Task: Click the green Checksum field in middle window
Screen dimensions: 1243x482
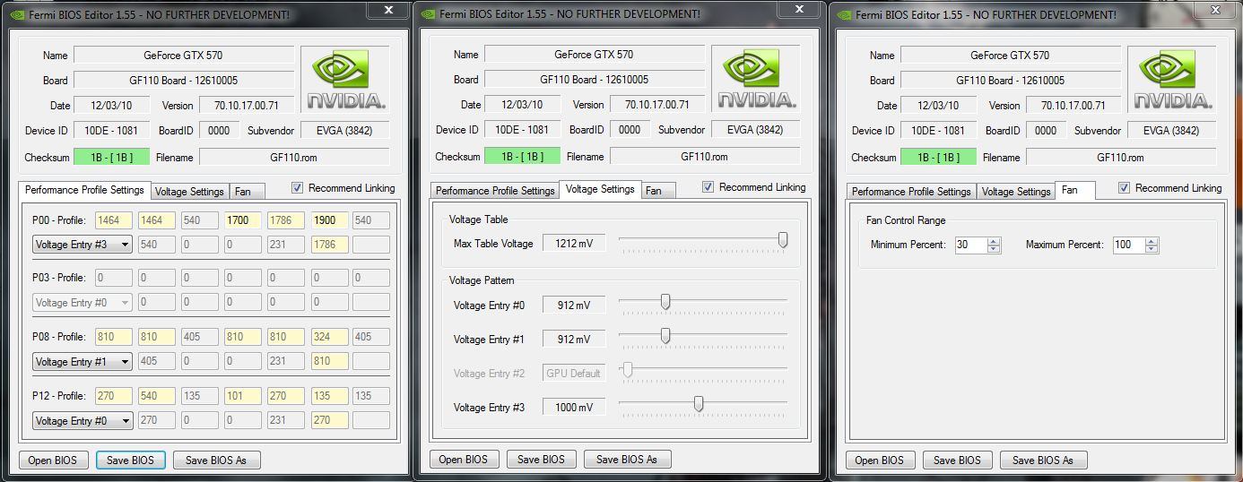Action: 522,157
